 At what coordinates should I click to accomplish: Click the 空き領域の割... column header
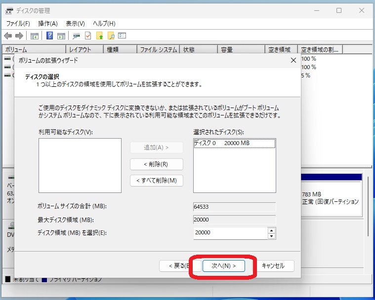[320, 50]
